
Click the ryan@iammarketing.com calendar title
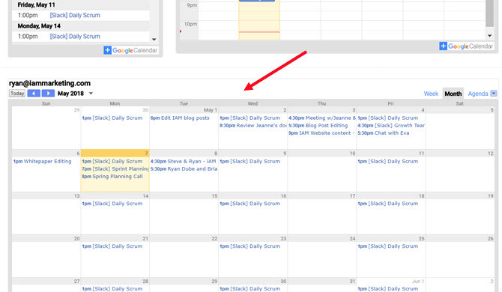coord(49,83)
